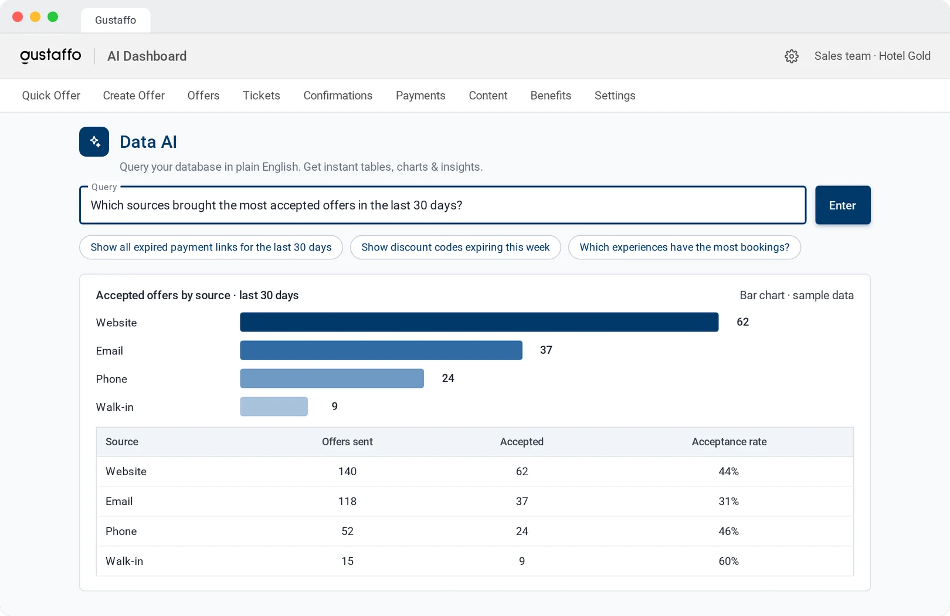950x616 pixels.
Task: Go to the Offers tab
Action: click(x=203, y=96)
